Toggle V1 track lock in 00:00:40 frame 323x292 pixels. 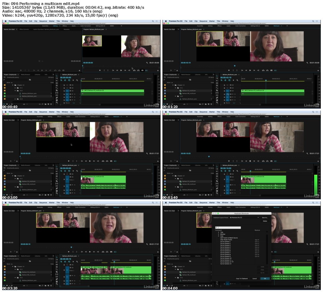[x=64, y=91]
